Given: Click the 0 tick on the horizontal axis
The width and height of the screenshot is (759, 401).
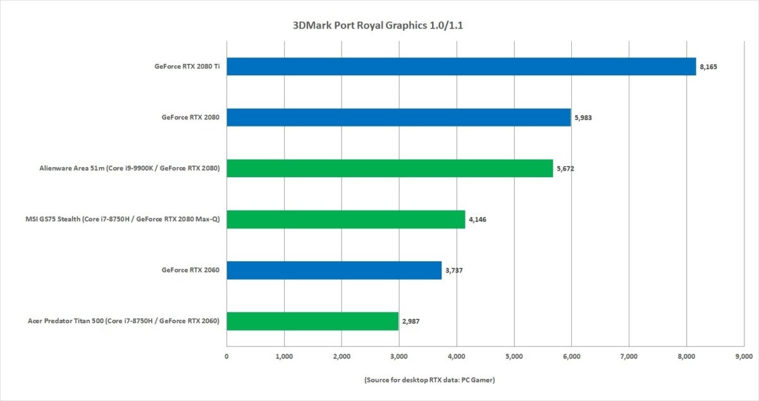Looking at the screenshot, I should [226, 357].
